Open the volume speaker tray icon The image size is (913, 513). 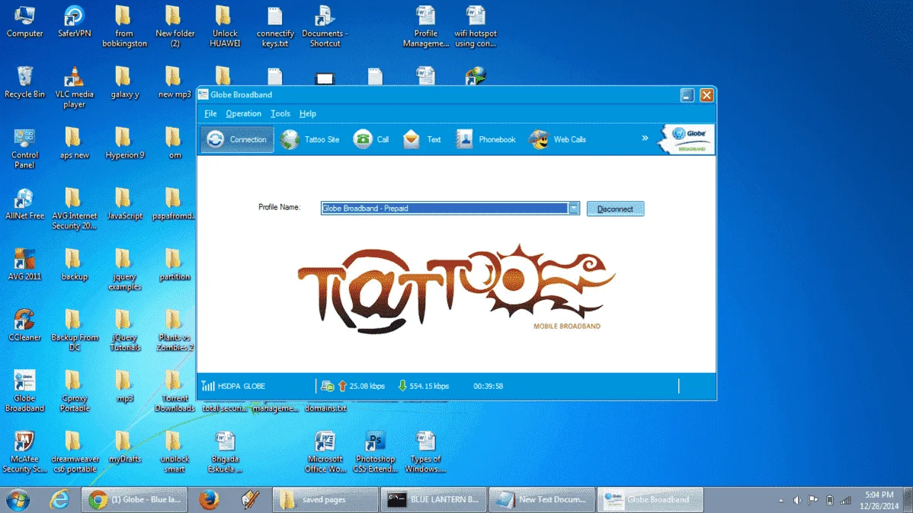tap(797, 500)
